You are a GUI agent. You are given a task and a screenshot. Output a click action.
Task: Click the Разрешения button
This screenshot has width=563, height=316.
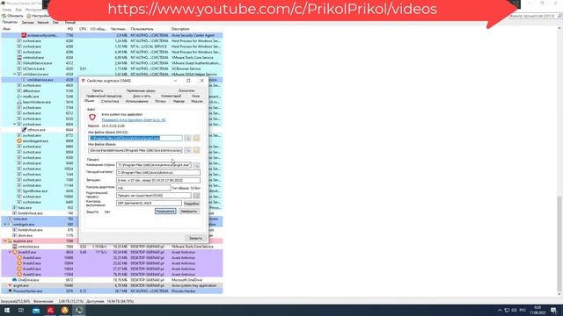(x=165, y=212)
